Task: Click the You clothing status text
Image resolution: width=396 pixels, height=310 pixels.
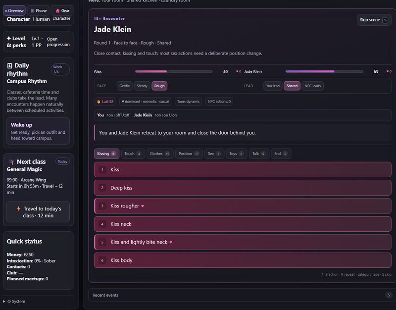Action: click(113, 115)
